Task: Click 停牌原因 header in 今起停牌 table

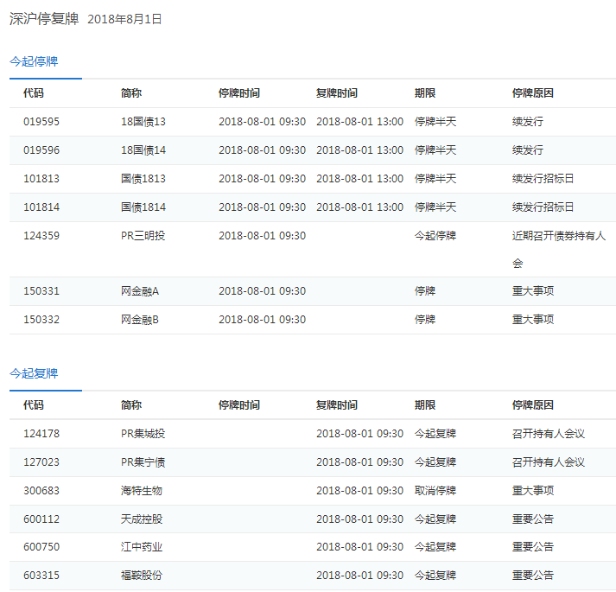Action: 532,93
